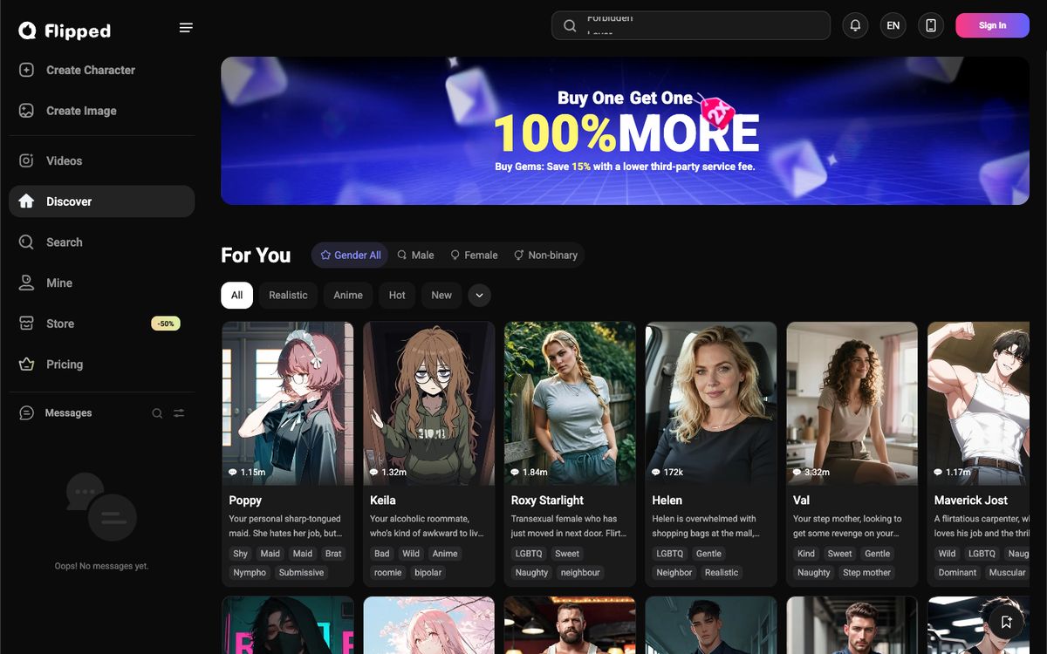Viewport: 1047px width, 654px height.
Task: Select Discover in the sidebar
Action: tap(101, 201)
